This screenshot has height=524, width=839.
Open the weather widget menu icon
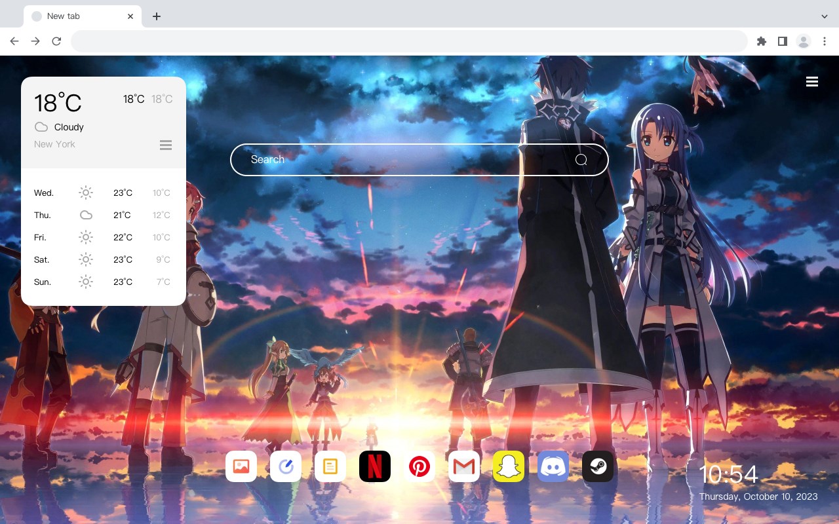pyautogui.click(x=166, y=145)
